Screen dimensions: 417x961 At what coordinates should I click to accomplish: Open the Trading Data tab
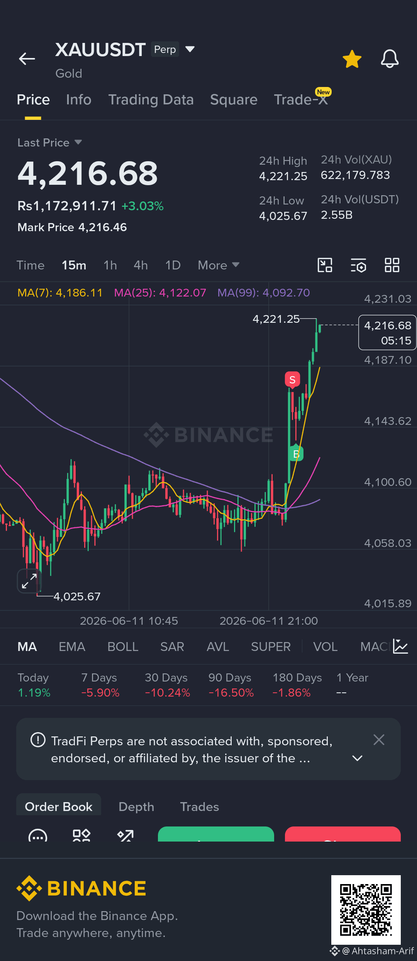(151, 100)
